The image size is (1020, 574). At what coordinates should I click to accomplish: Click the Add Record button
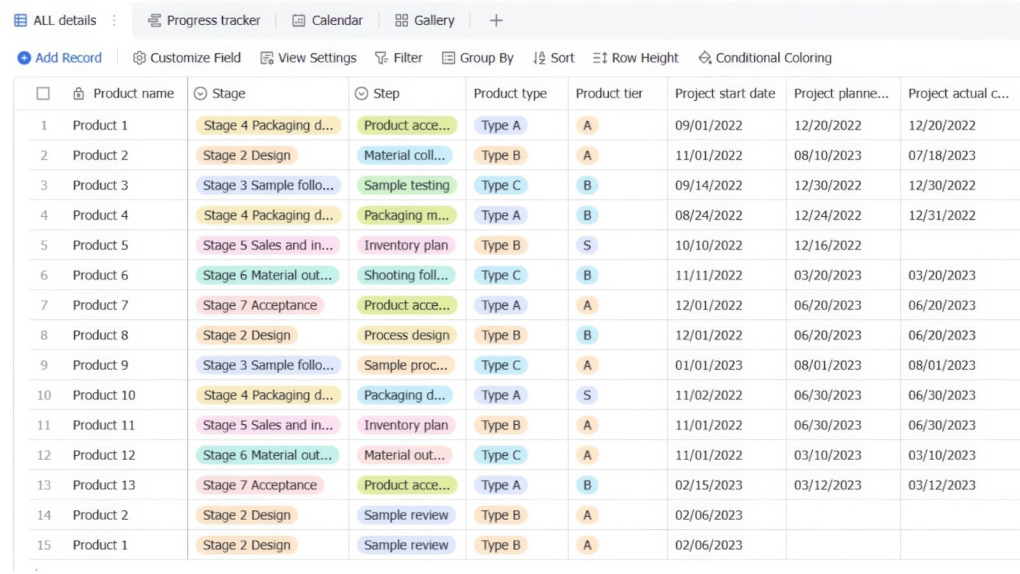point(59,57)
